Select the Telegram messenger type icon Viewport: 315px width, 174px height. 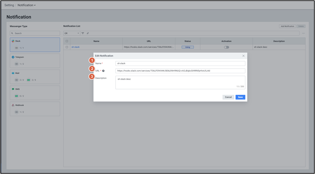[x=13, y=57]
